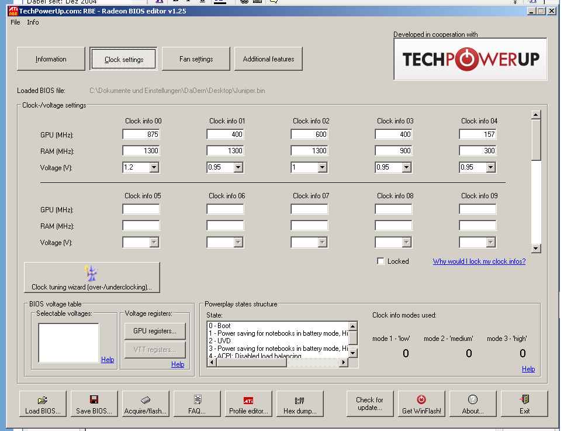Click Help link beside Selectable voltages list
The width and height of the screenshot is (564, 431).
[x=108, y=360]
